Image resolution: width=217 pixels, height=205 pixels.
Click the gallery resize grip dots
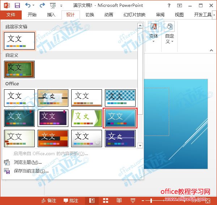coord(141,178)
